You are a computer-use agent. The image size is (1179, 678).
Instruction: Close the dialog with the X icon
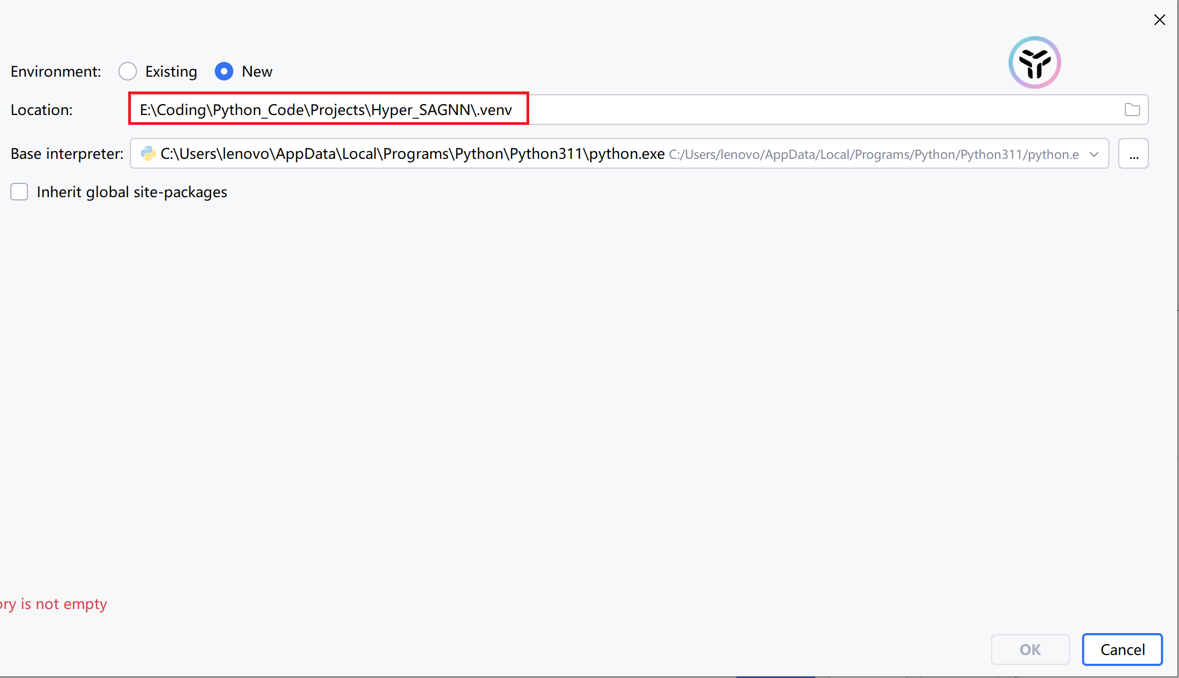[1159, 20]
